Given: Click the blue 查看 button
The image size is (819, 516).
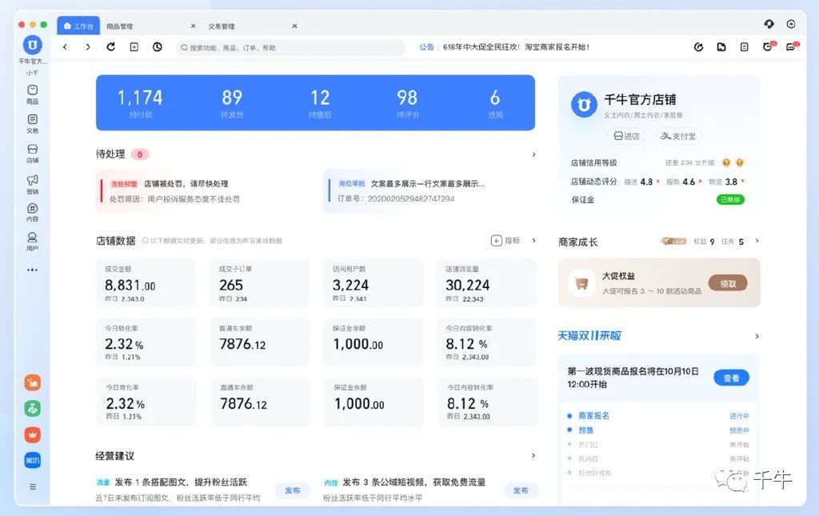Looking at the screenshot, I should point(731,378).
